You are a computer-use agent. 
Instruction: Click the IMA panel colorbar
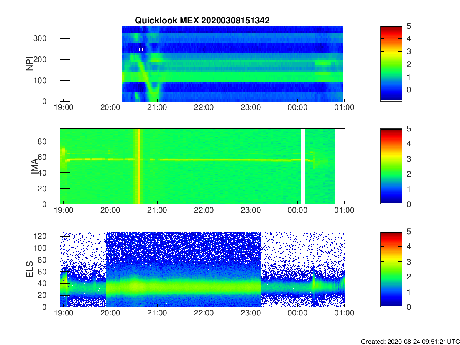(x=391, y=166)
